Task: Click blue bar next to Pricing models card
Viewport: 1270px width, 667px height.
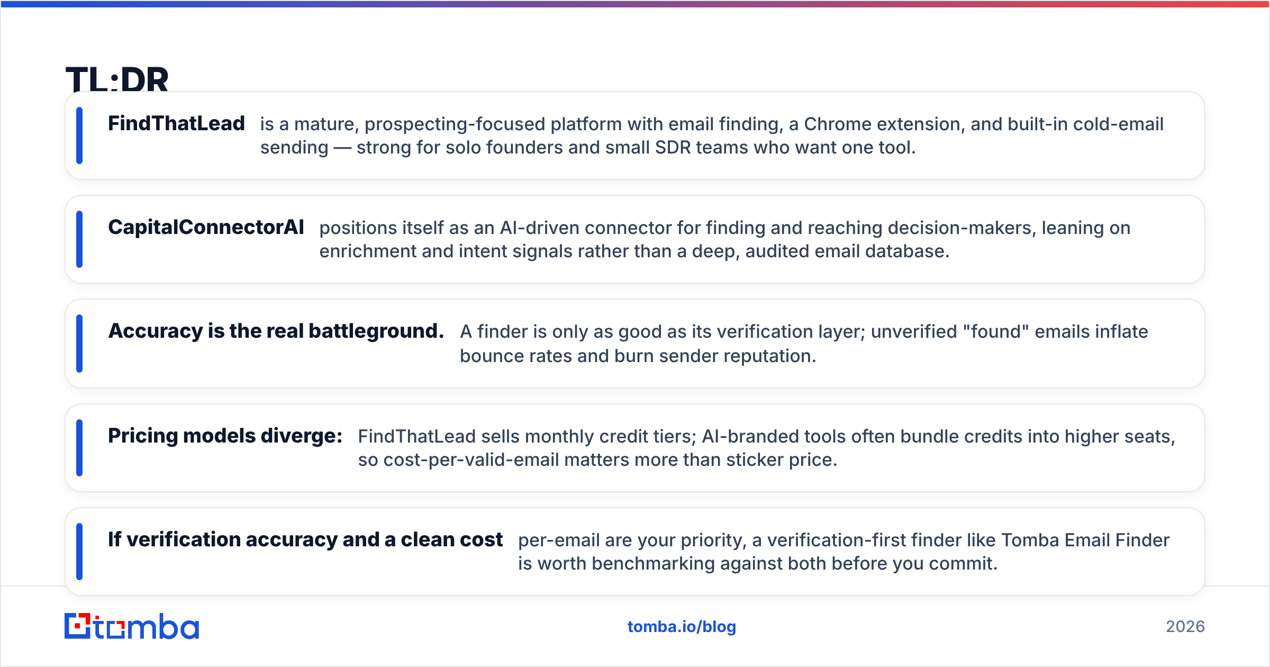Action: (x=79, y=448)
